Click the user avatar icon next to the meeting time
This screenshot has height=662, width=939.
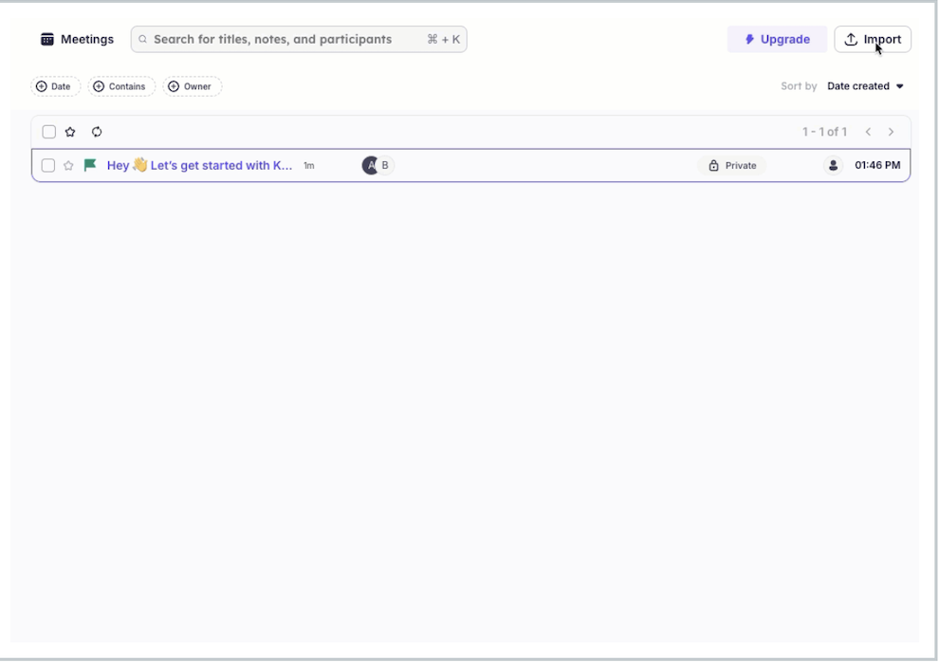tap(833, 164)
